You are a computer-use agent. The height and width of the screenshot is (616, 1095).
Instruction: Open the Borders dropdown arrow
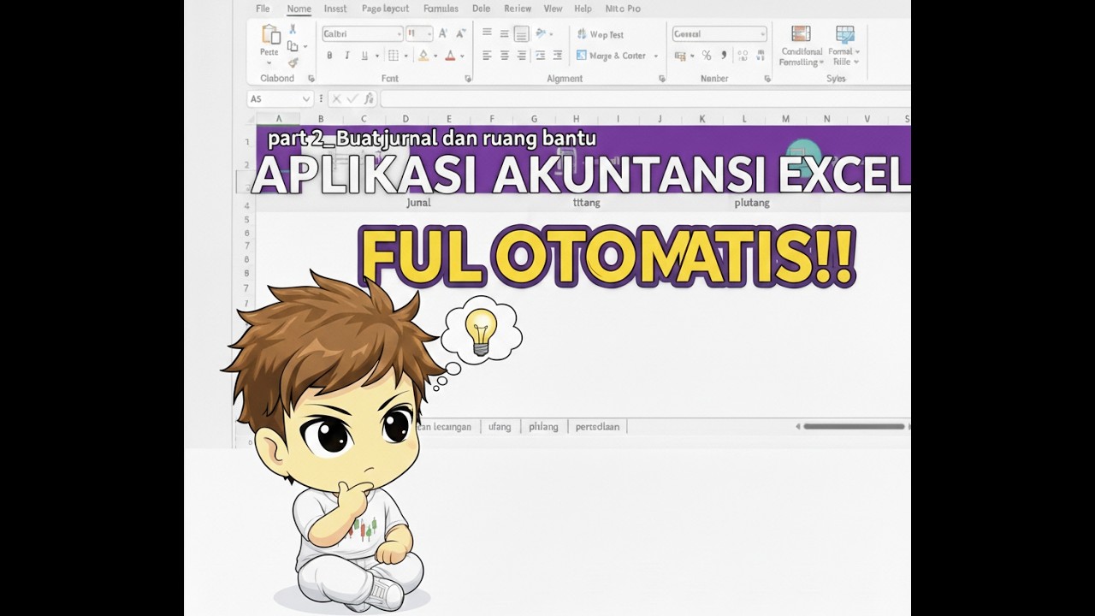point(405,56)
